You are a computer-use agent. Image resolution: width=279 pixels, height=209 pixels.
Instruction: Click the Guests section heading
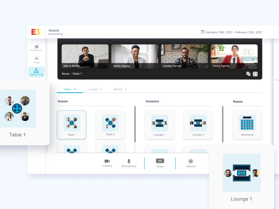point(62,101)
